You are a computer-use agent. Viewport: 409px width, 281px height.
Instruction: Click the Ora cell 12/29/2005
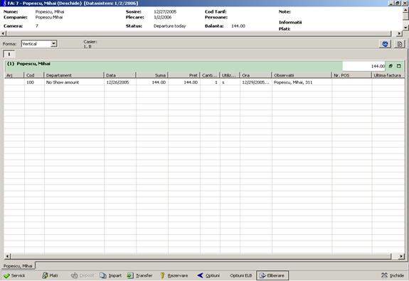point(256,82)
